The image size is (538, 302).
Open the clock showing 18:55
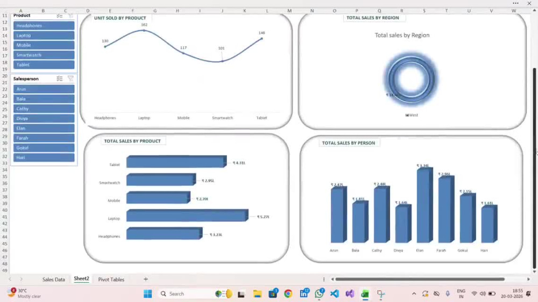click(512, 293)
